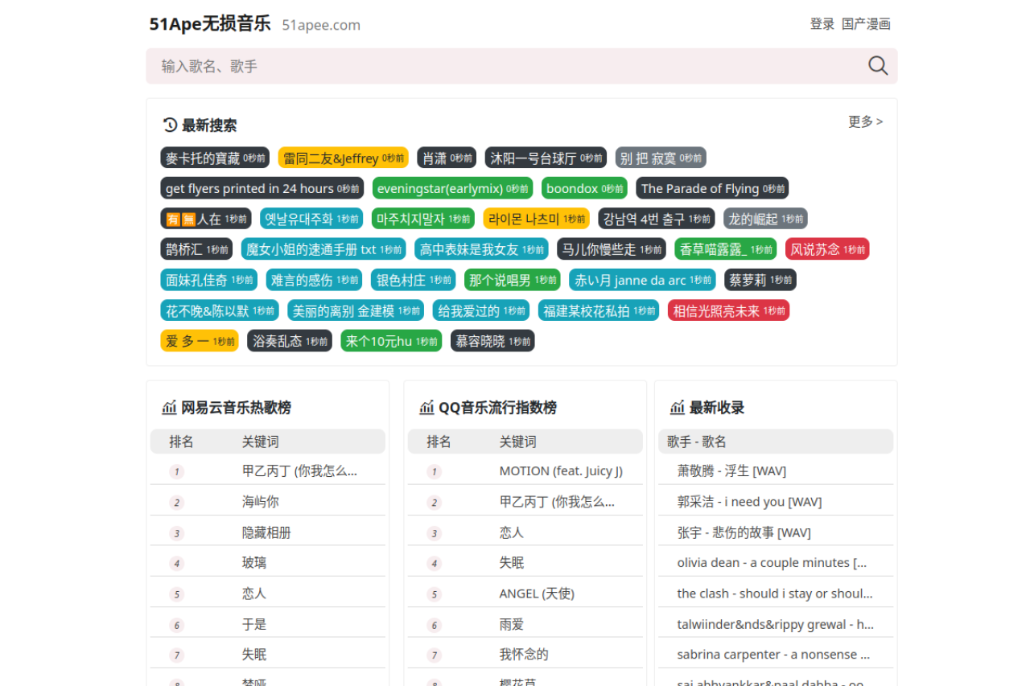Select the 美丽的离别 金建模 search tag
The image size is (1030, 686).
click(x=356, y=310)
